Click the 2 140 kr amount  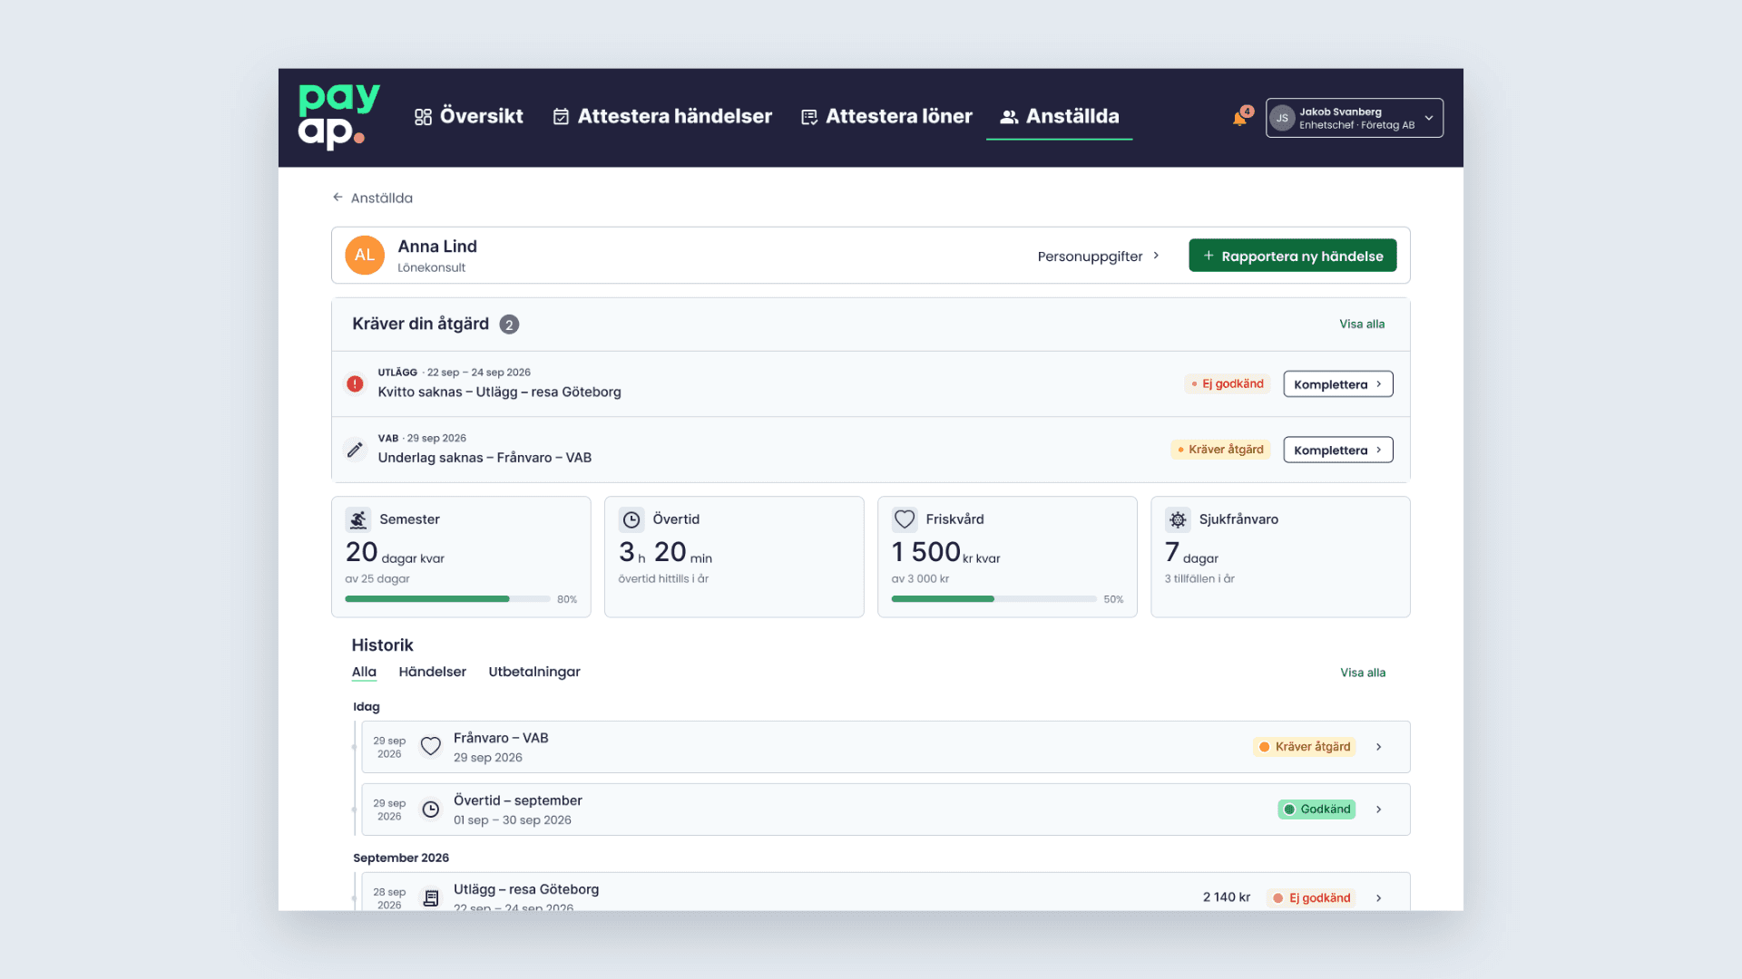click(1227, 897)
